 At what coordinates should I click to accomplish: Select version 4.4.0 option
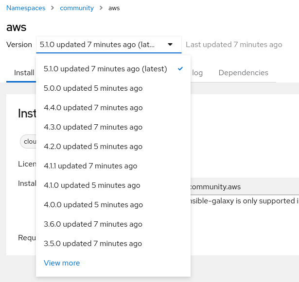pyautogui.click(x=93, y=108)
